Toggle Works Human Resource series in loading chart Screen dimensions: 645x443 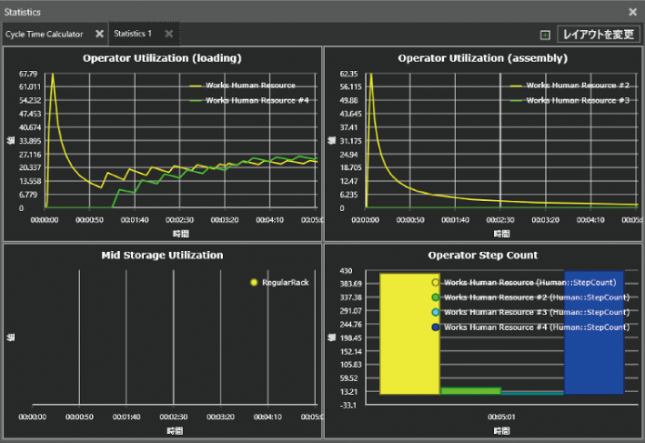coord(241,86)
